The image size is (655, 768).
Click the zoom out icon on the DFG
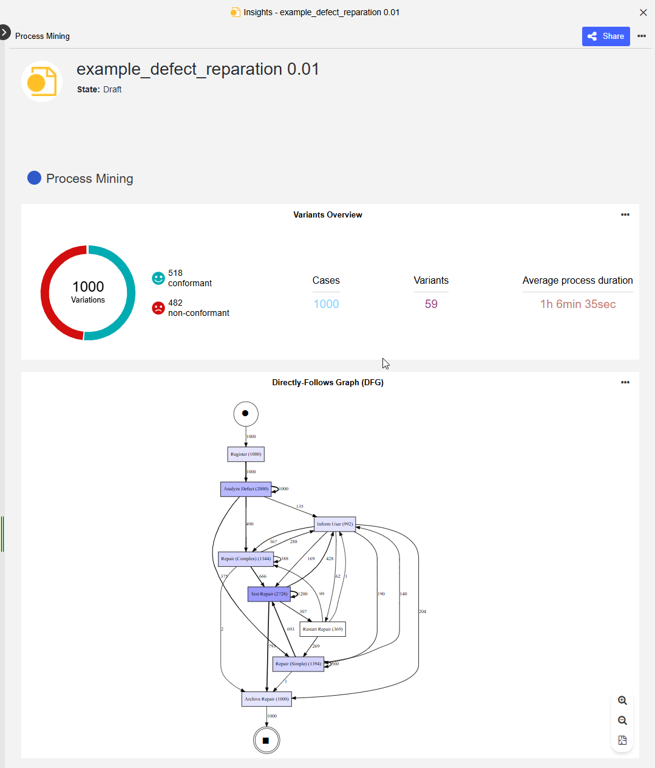coord(622,721)
